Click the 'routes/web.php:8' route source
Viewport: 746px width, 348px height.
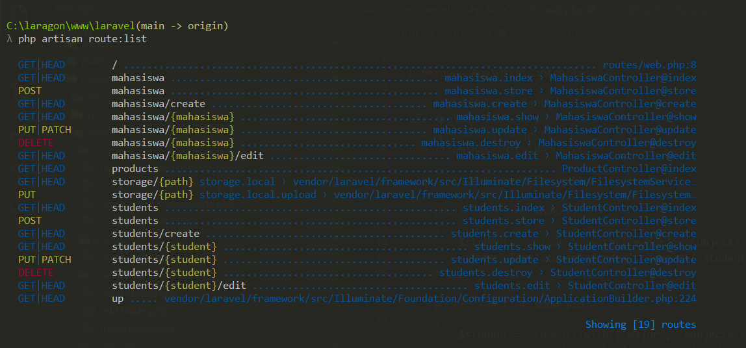(x=650, y=65)
